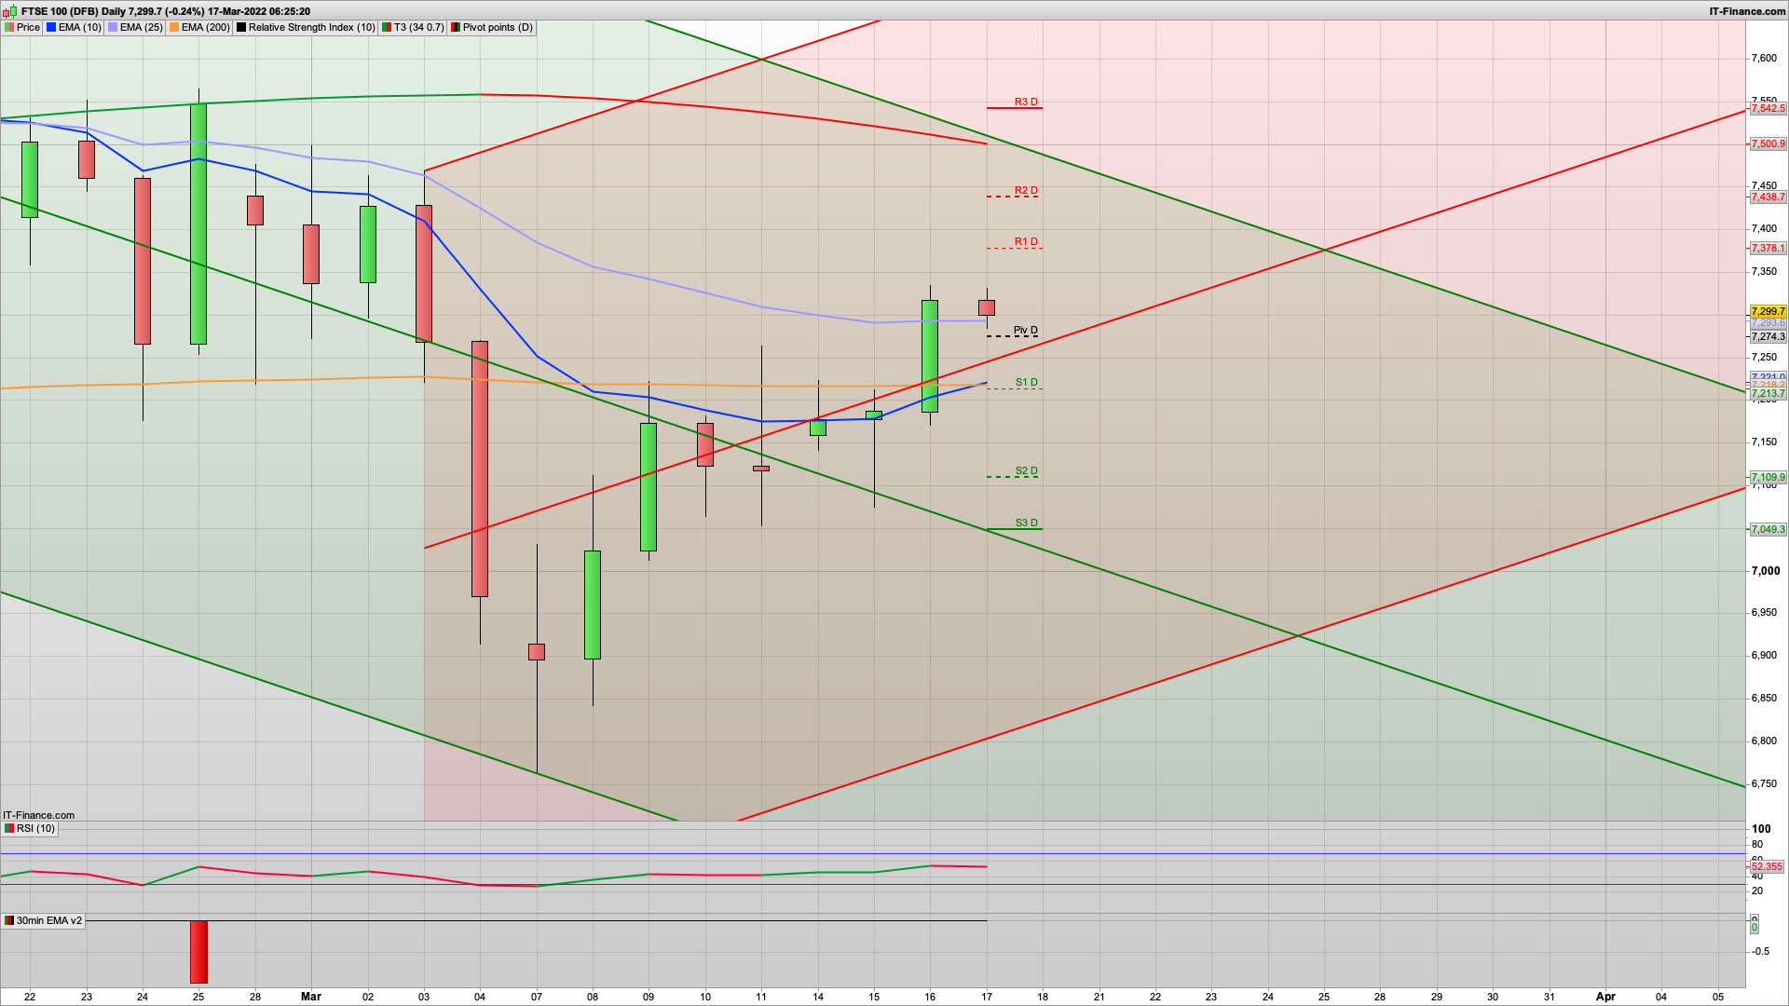
Task: Click the Pivot points (D) legend swatch
Action: pyautogui.click(x=456, y=28)
